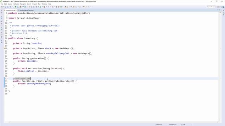Select the Inventory.java editor tab
This screenshot has height=126, width=225.
(x=10, y=10)
